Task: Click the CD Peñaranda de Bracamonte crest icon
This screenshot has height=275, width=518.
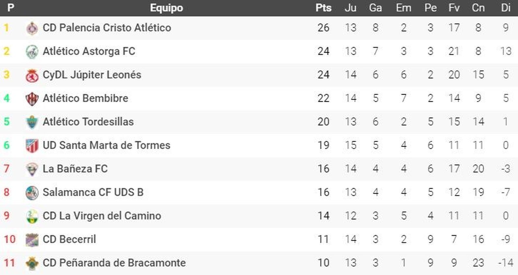Action: pyautogui.click(x=32, y=263)
